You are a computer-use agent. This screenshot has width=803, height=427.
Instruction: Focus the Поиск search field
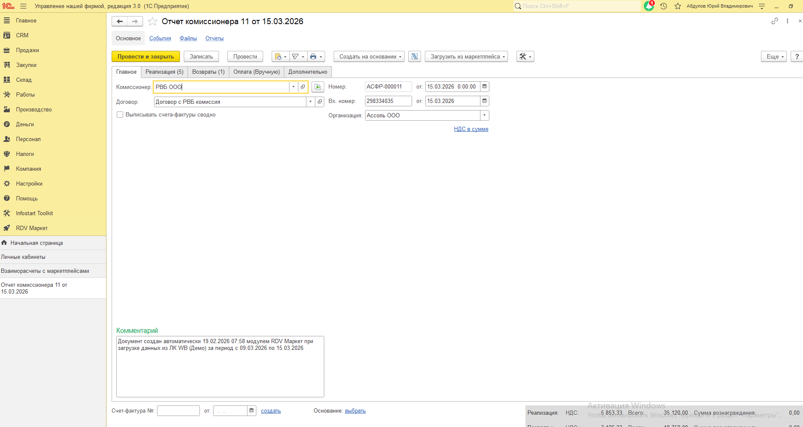577,6
